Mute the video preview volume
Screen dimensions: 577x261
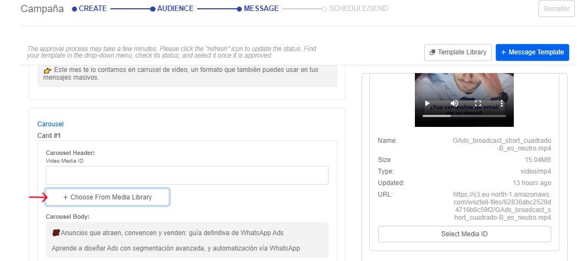pos(454,103)
